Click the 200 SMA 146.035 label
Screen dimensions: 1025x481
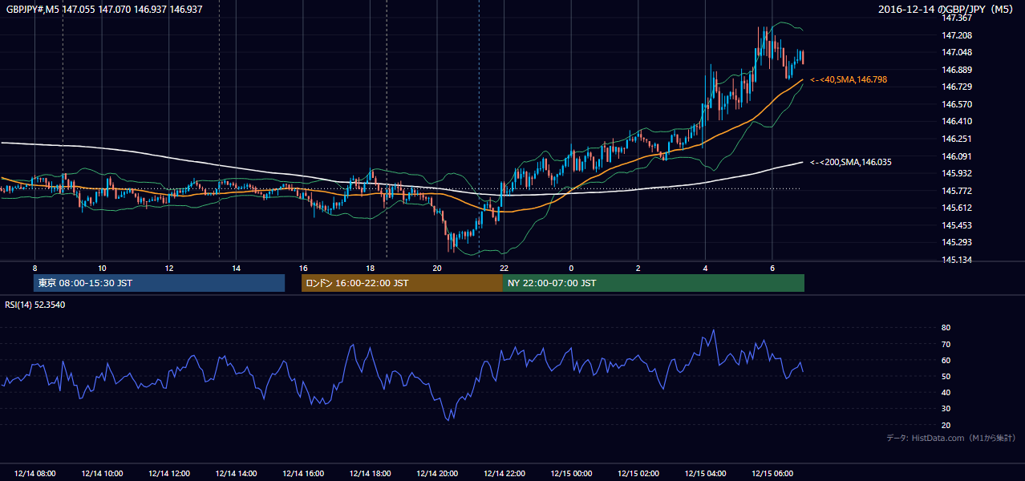[851, 162]
